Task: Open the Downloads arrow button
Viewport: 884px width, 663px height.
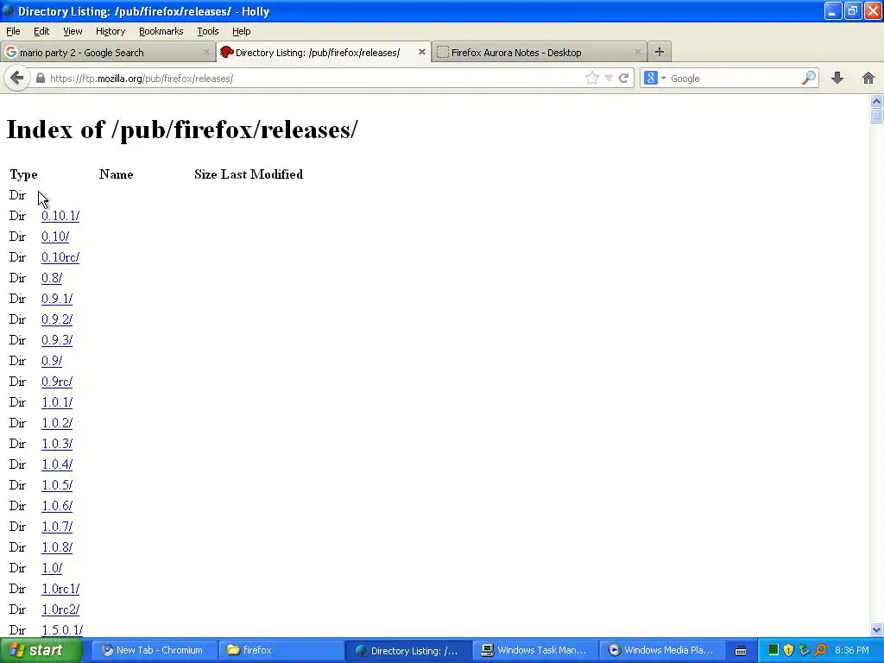Action: [837, 78]
